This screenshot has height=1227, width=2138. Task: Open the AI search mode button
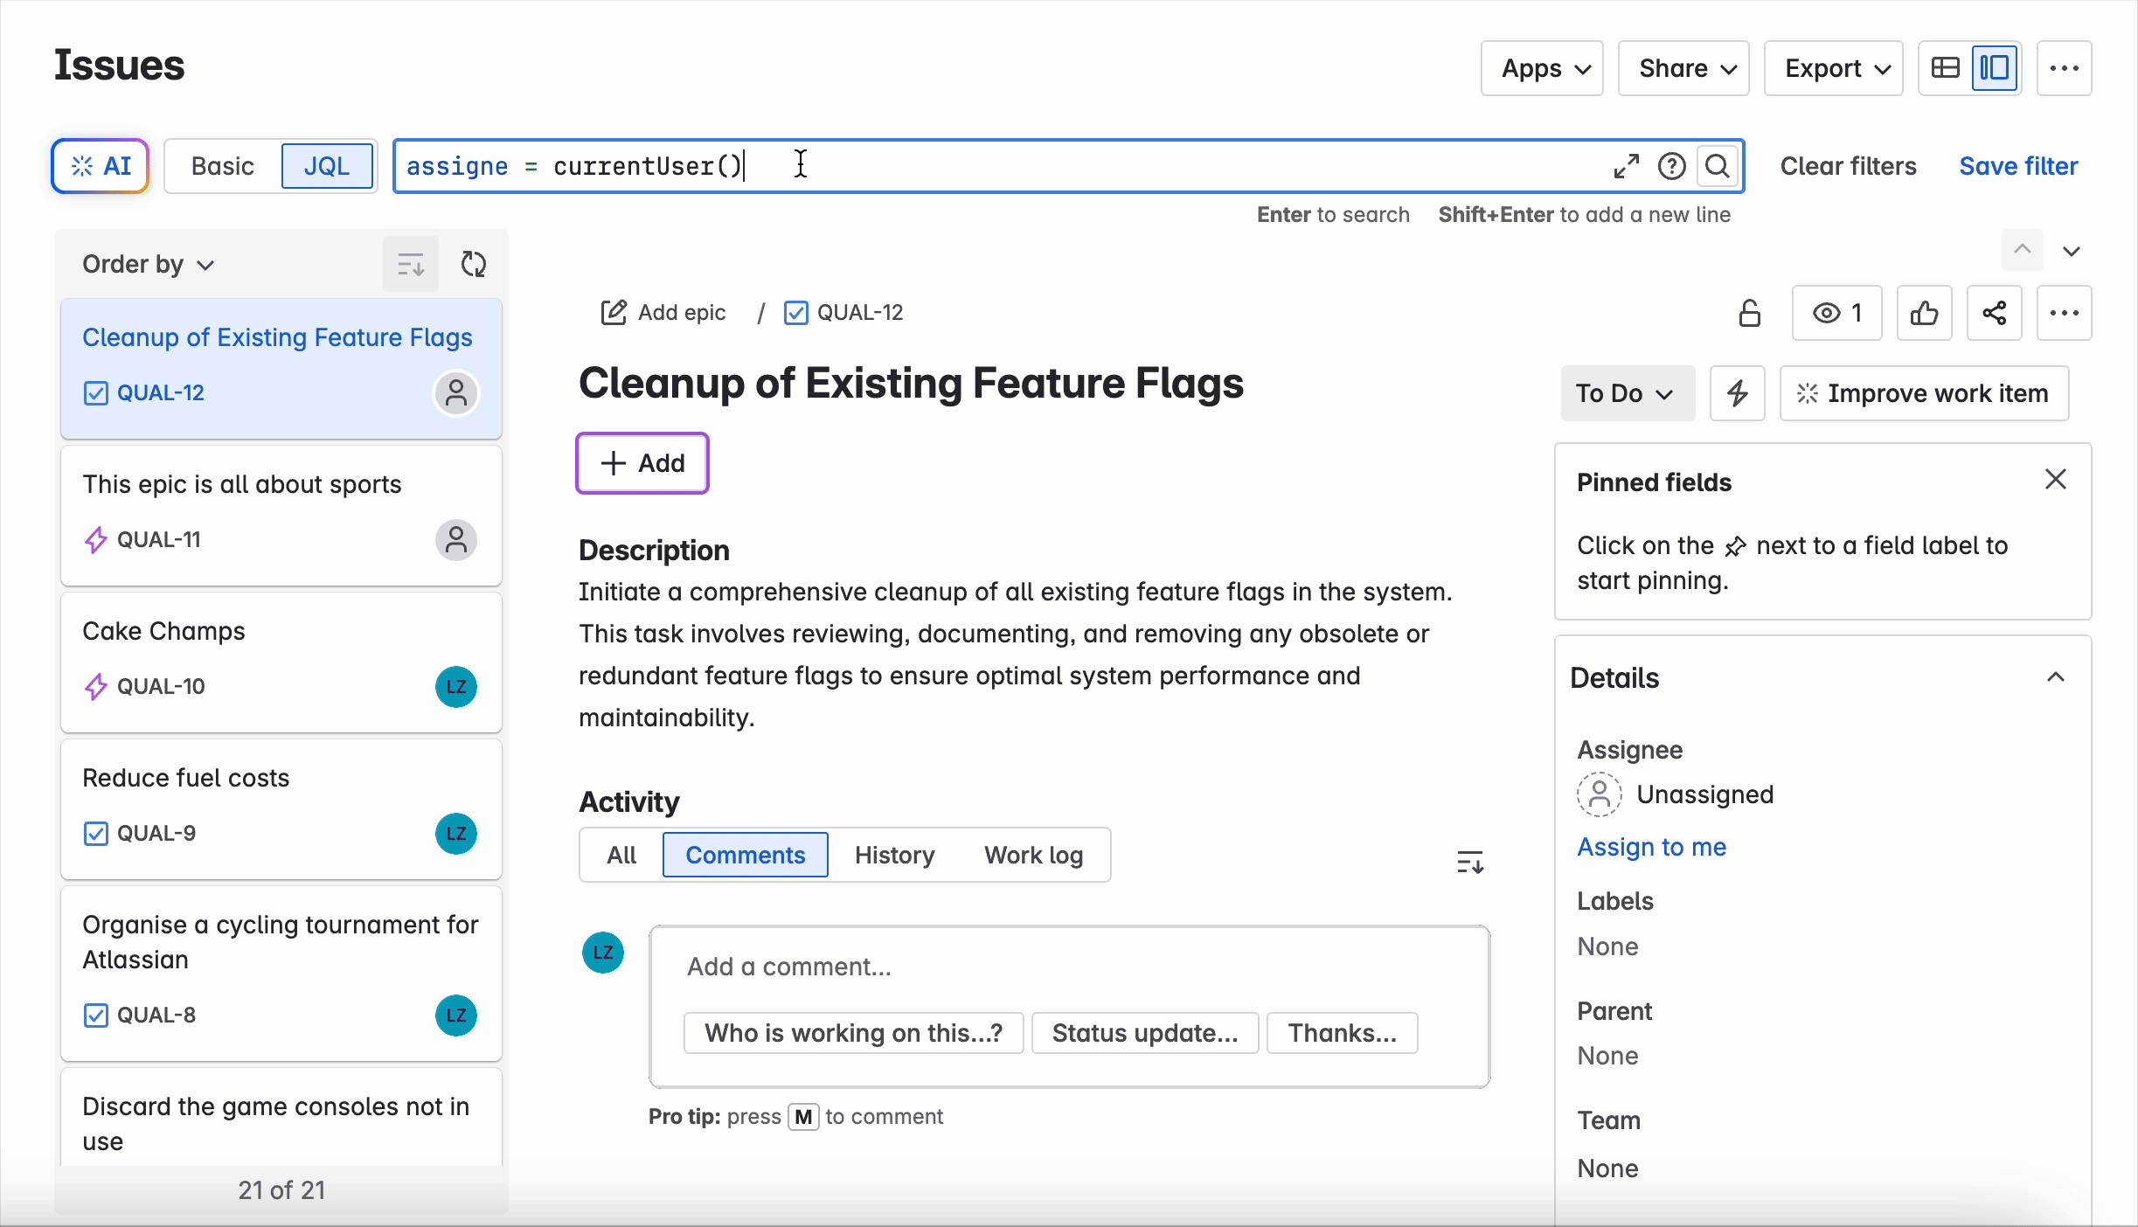tap(101, 166)
